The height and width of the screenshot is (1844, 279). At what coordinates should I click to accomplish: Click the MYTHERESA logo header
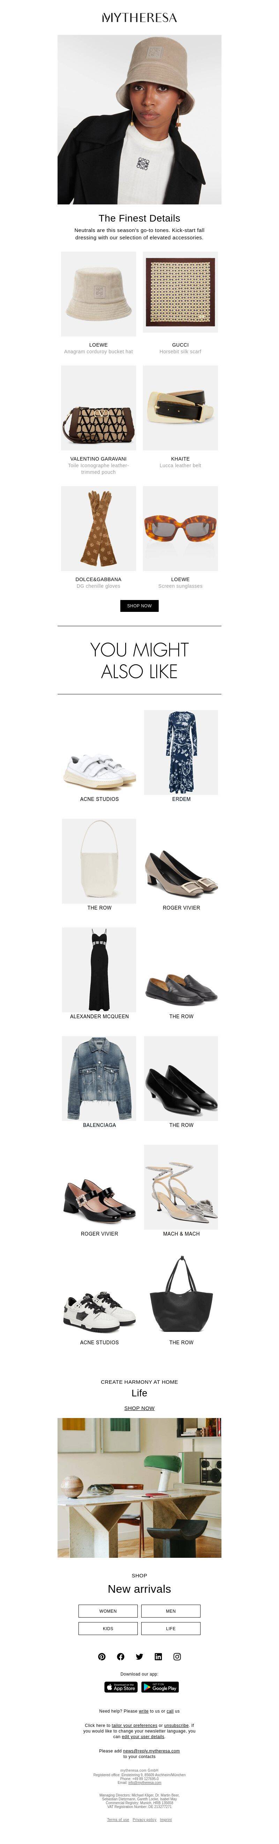coord(139,17)
